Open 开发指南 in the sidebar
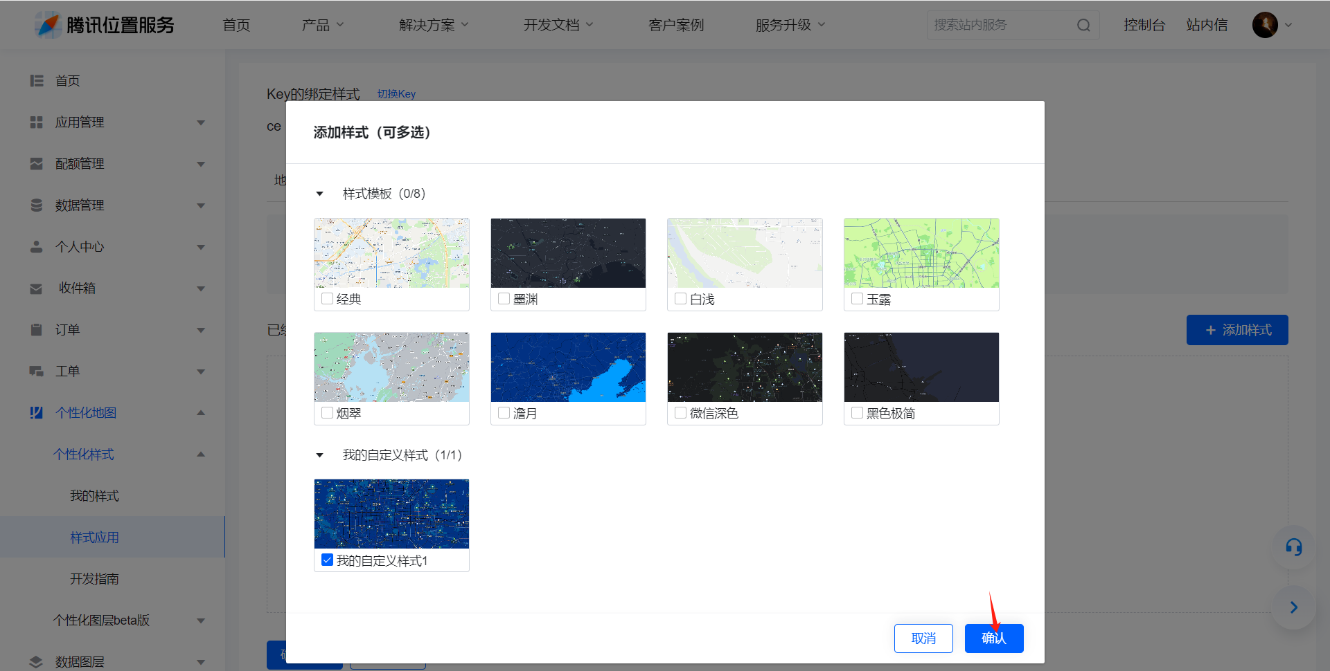 pos(94,579)
